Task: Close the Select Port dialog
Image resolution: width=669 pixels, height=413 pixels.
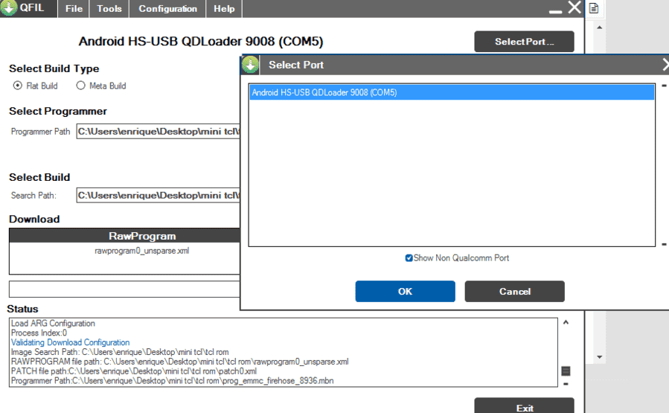Action: [665, 65]
